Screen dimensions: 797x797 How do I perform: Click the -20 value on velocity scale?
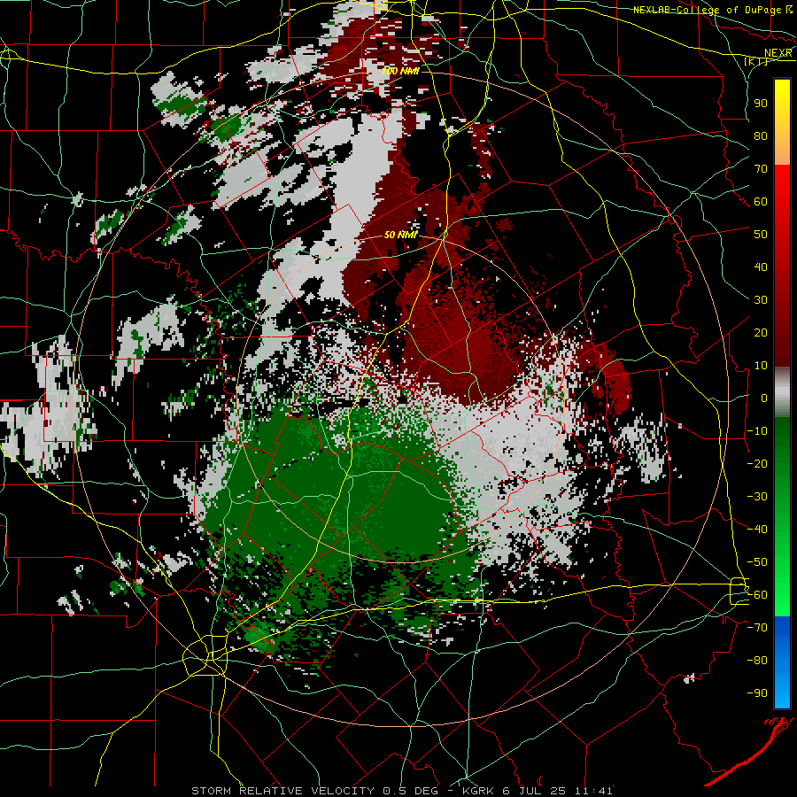point(757,464)
